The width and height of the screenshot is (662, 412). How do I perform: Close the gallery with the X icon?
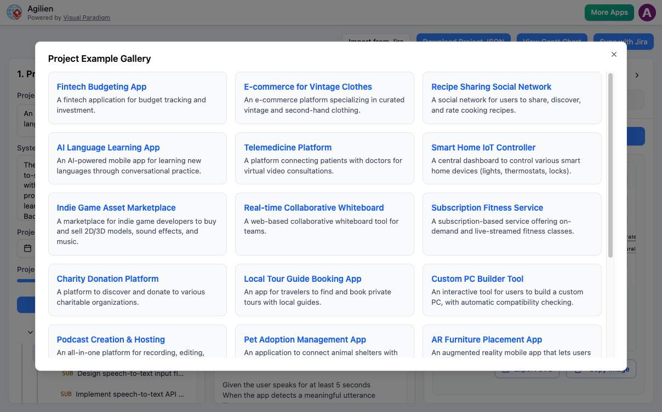[x=614, y=54]
